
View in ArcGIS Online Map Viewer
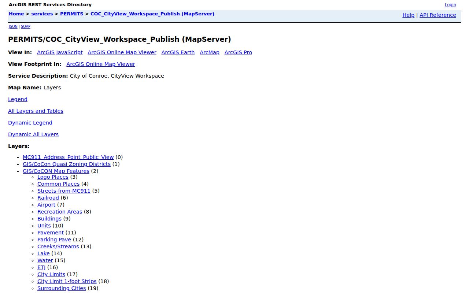122,52
